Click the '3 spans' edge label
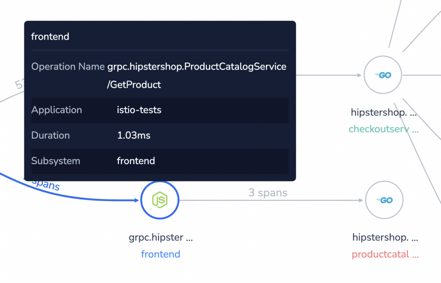 (268, 193)
